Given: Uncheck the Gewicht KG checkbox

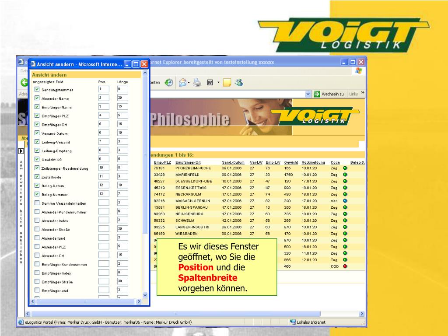Looking at the screenshot, I should click(x=37, y=159).
